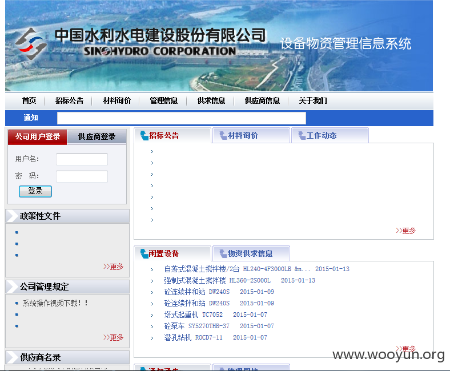Click the 通知 label

click(x=30, y=118)
